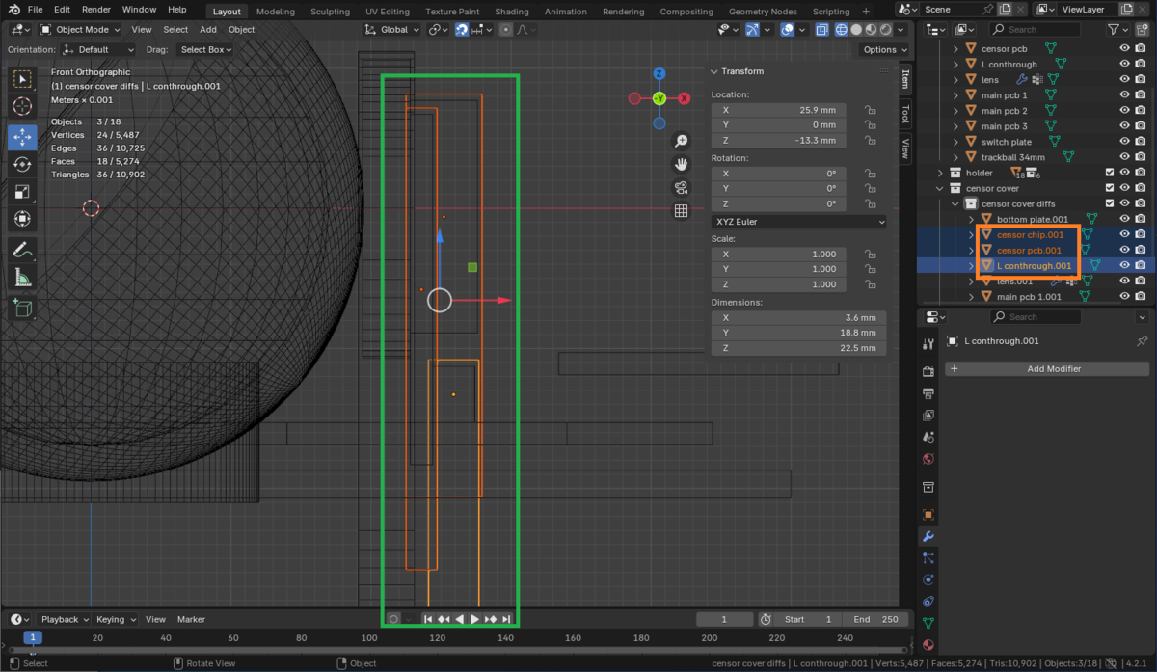Screen dimensions: 1157x672
Task: Click the 3D cursor tool
Action: [x=22, y=106]
